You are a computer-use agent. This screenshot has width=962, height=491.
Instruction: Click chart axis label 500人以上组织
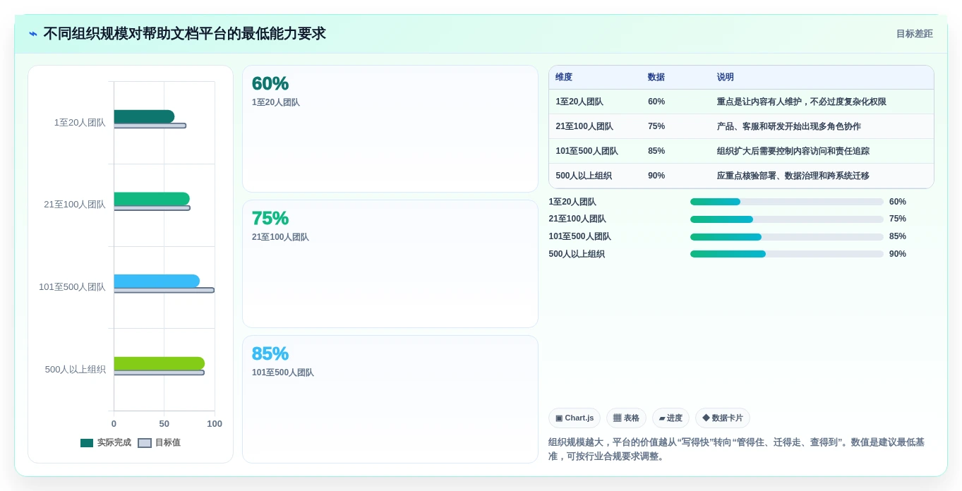pos(76,370)
